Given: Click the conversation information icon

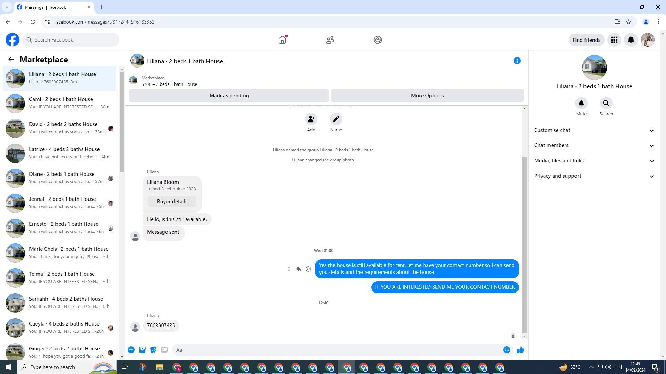Looking at the screenshot, I should [517, 61].
